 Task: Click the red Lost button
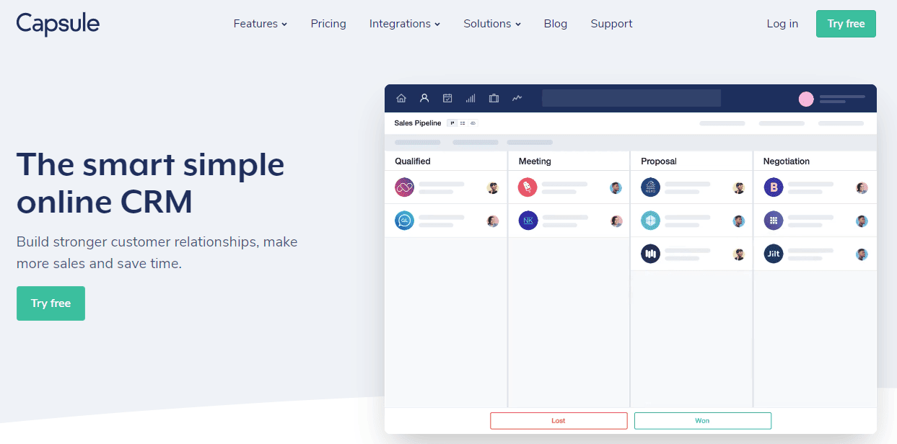(x=559, y=421)
